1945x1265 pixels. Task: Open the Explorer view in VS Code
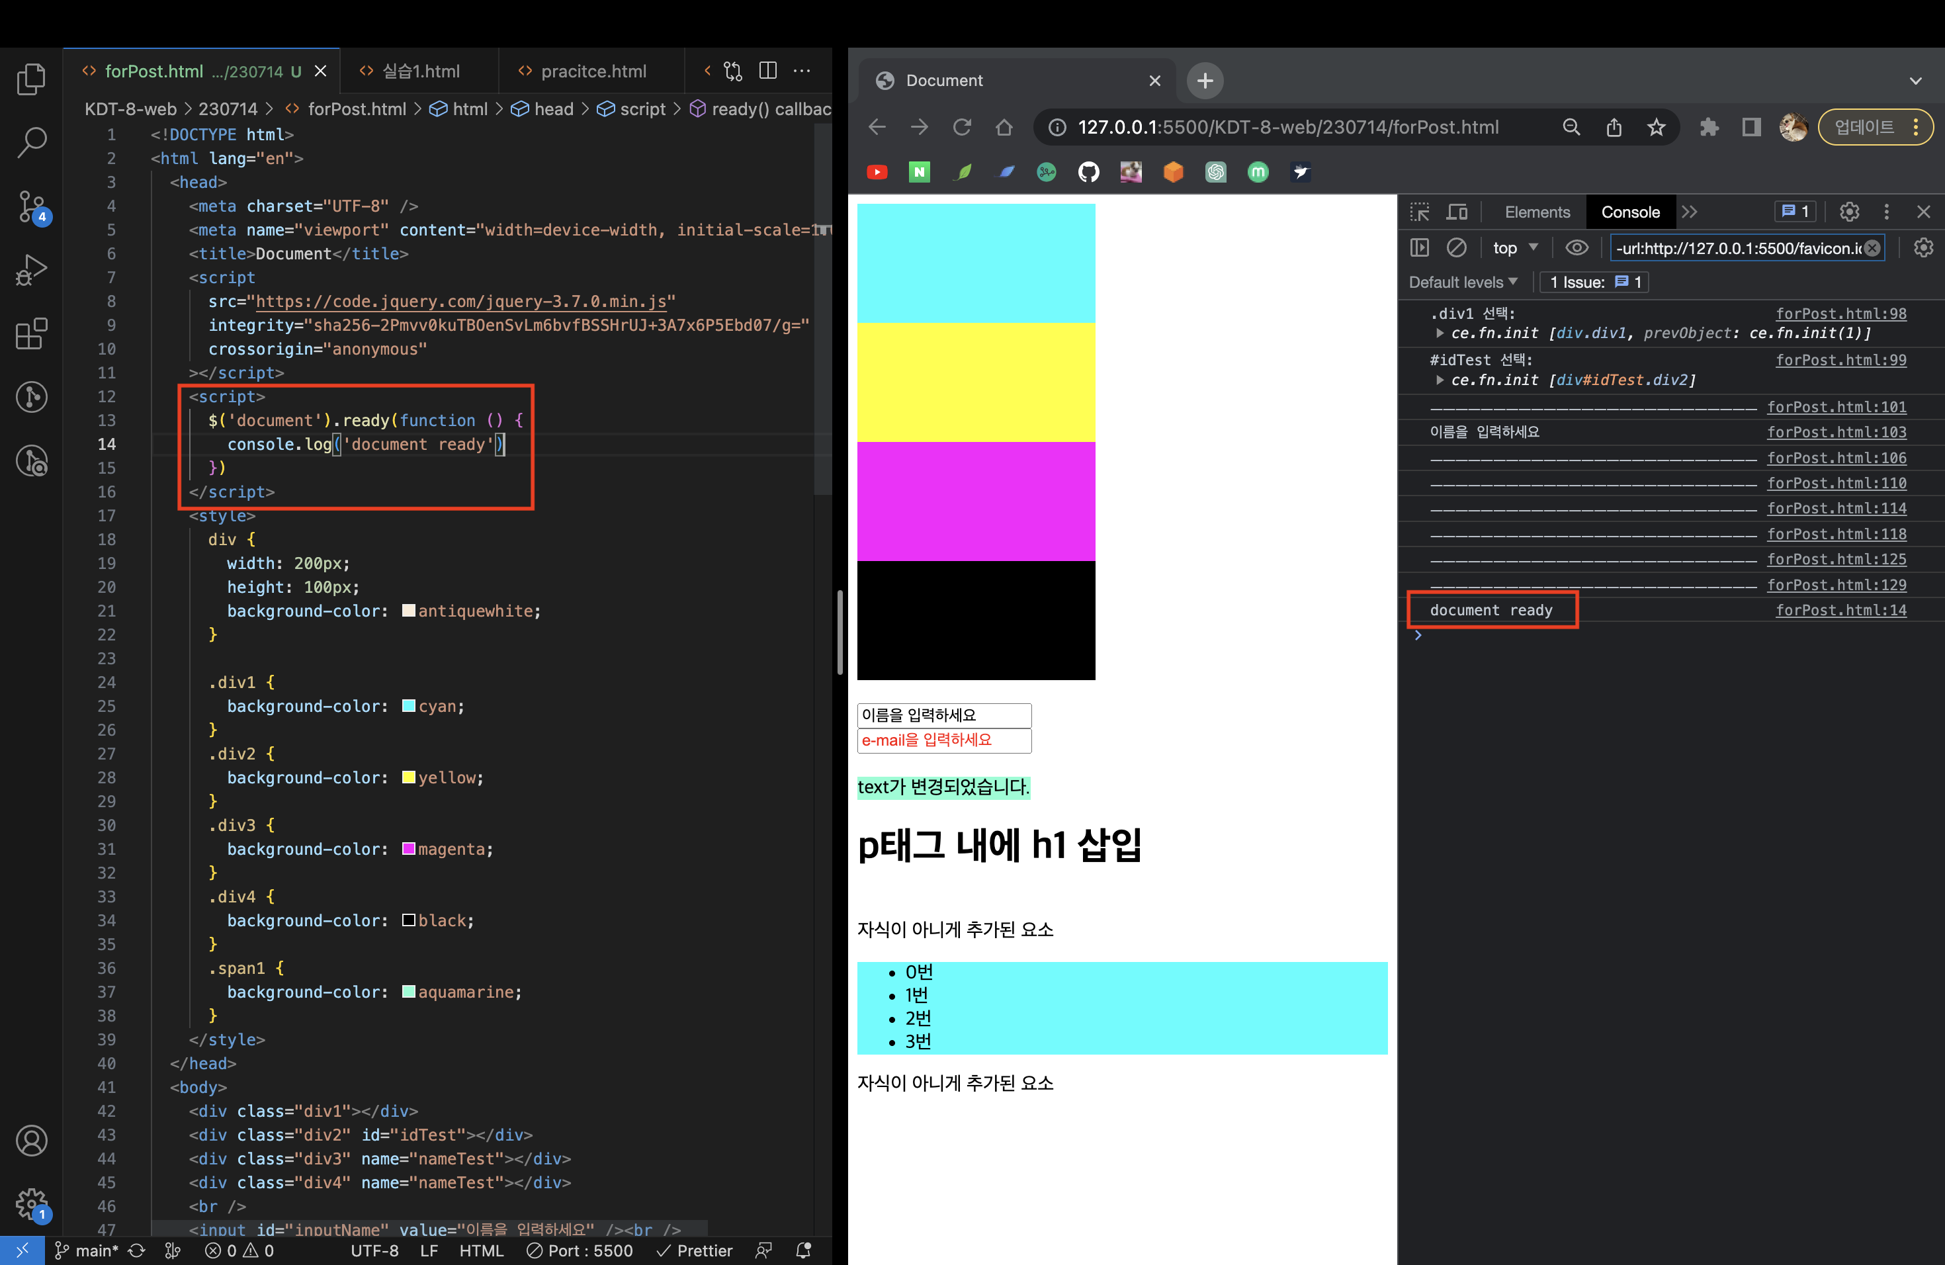[31, 79]
